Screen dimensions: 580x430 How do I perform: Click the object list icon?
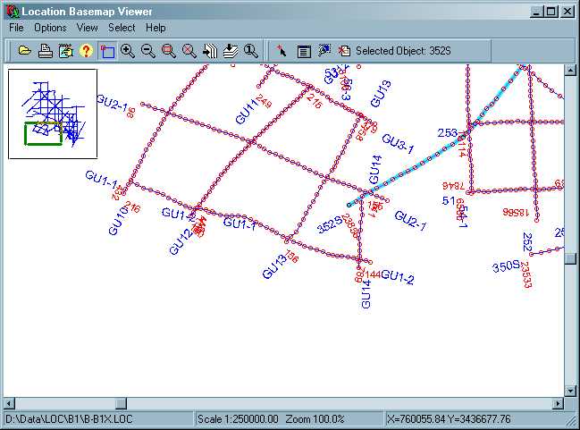[x=303, y=51]
